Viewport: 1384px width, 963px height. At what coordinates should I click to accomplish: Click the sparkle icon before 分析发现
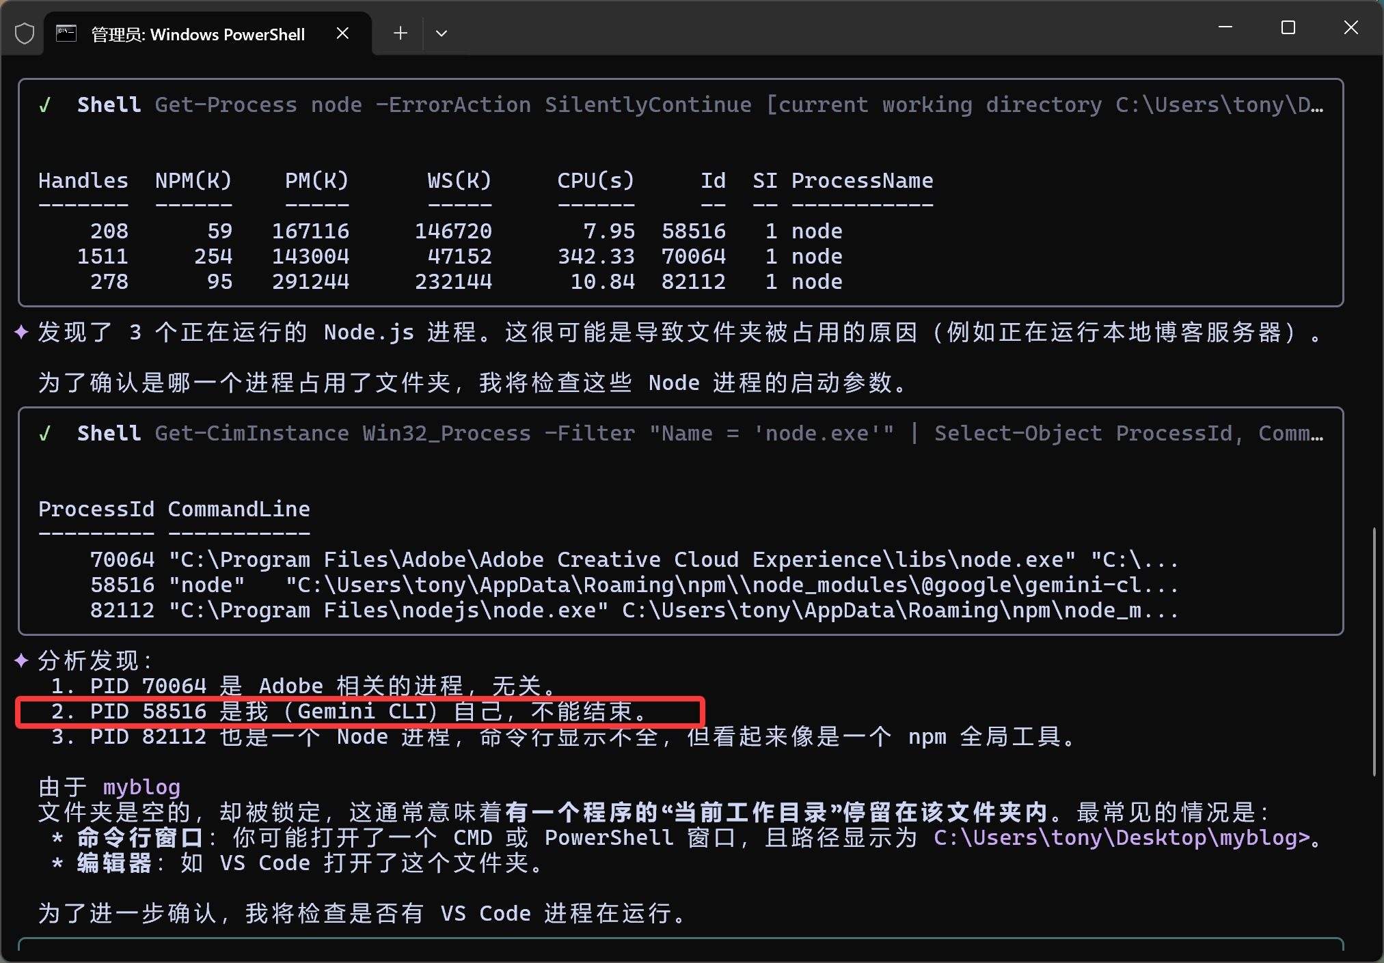coord(21,660)
